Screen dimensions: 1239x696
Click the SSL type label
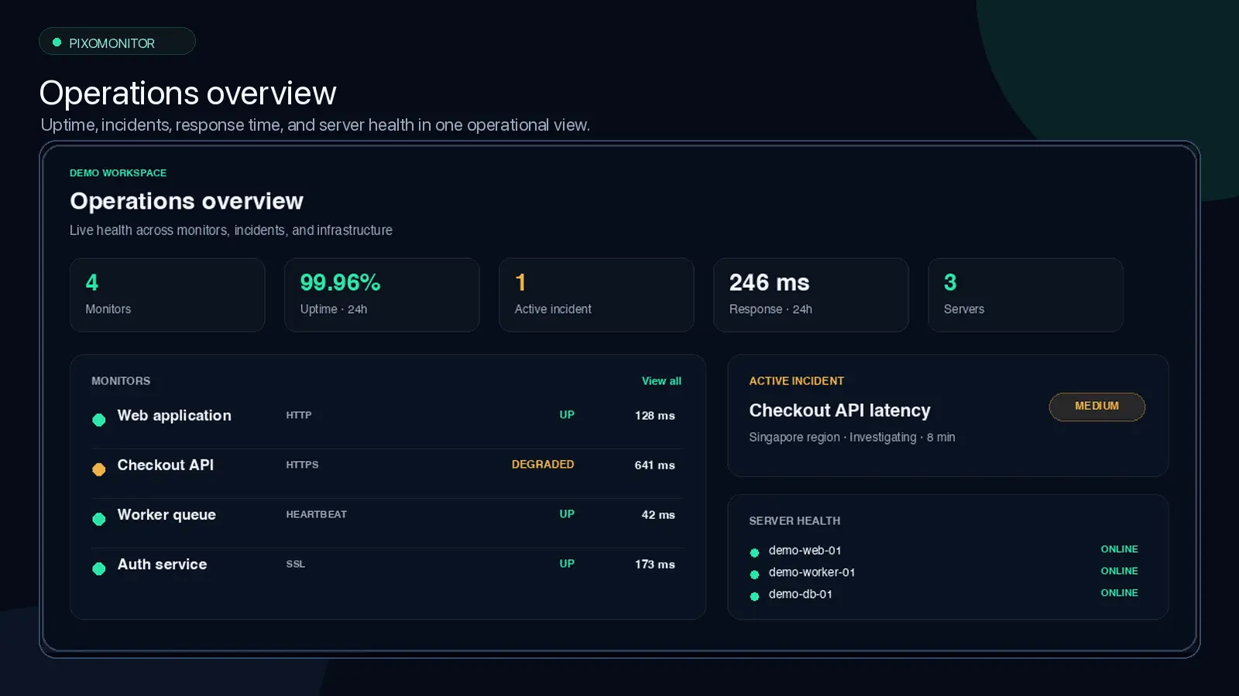pos(295,565)
